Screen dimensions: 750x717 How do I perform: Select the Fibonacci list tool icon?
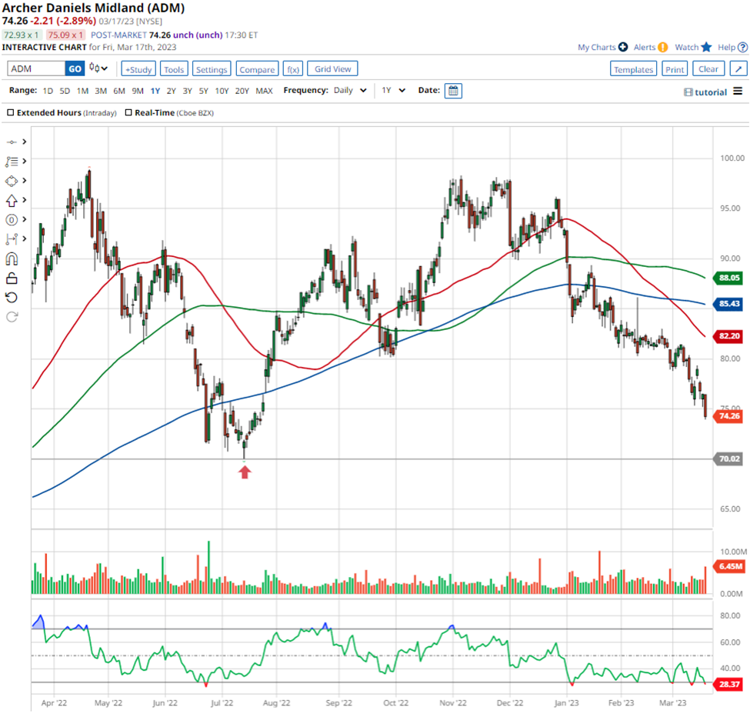pos(12,162)
